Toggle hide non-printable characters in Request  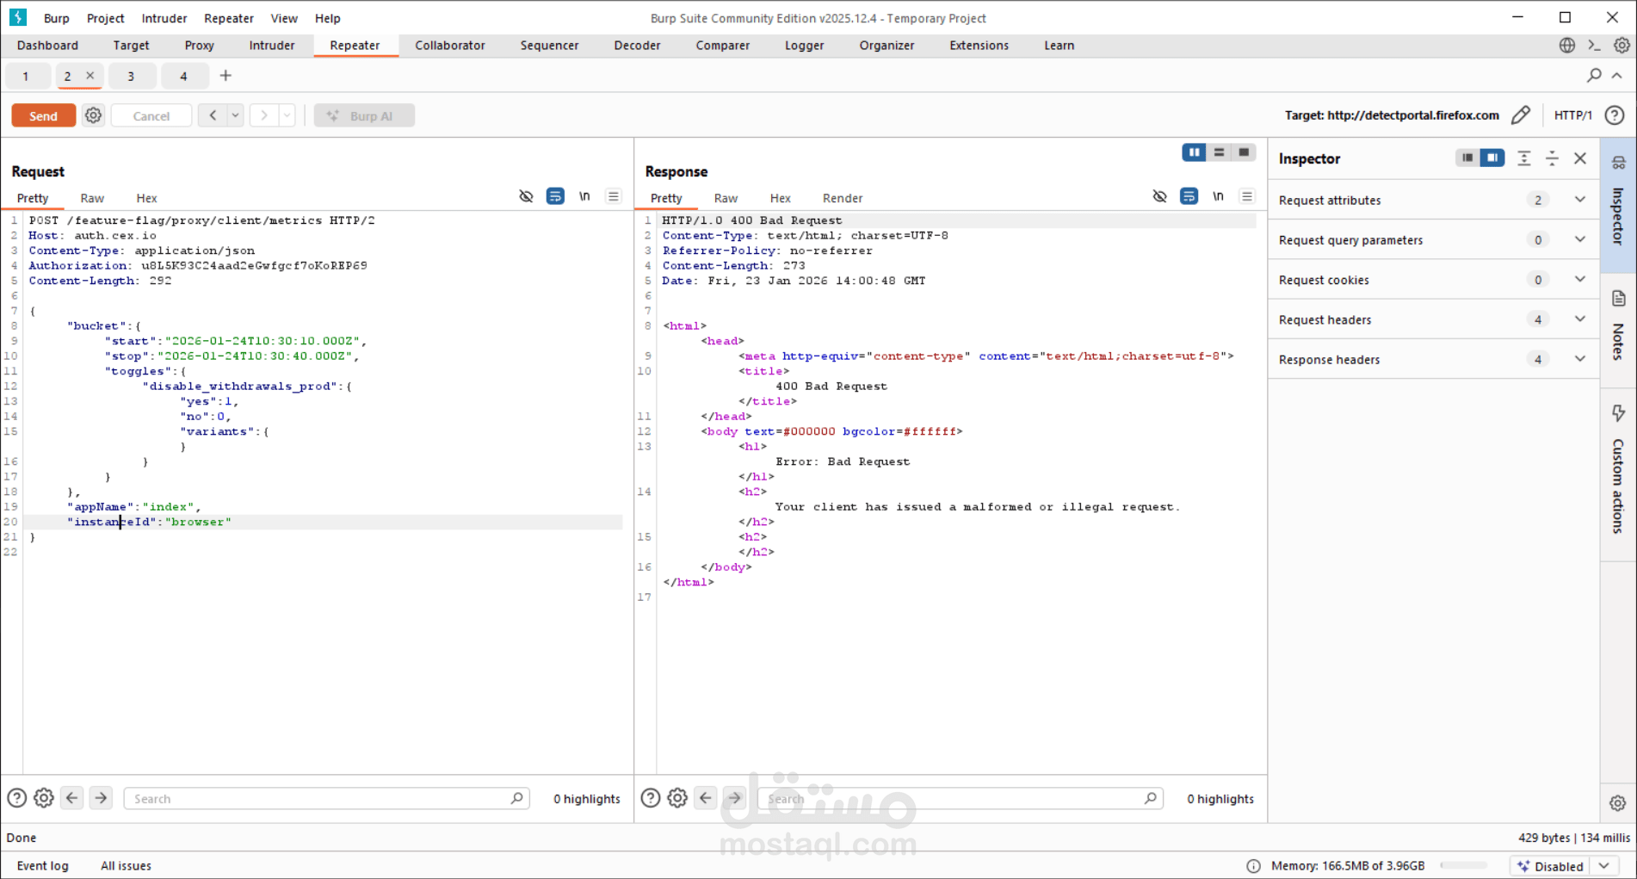pyautogui.click(x=527, y=196)
